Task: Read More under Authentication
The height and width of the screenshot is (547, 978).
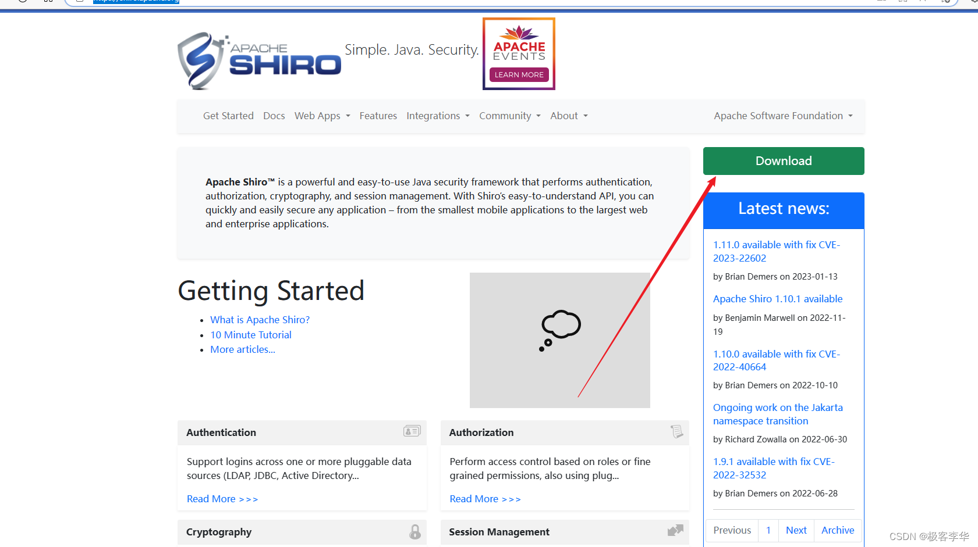Action: (x=222, y=499)
